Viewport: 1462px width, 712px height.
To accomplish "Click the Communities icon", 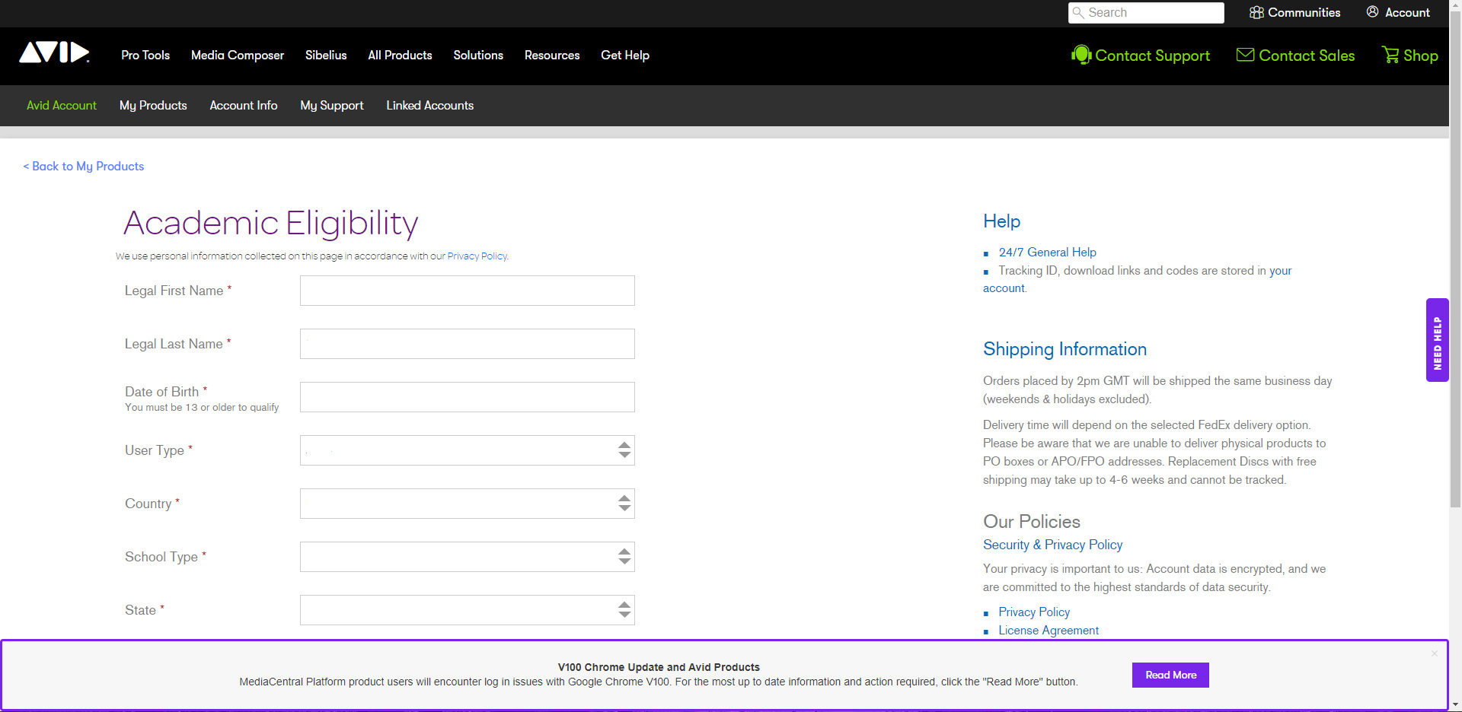I will (x=1256, y=13).
